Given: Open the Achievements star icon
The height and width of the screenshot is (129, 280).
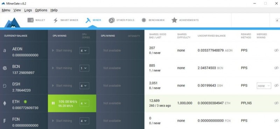Looking at the screenshot, I should click(174, 20).
